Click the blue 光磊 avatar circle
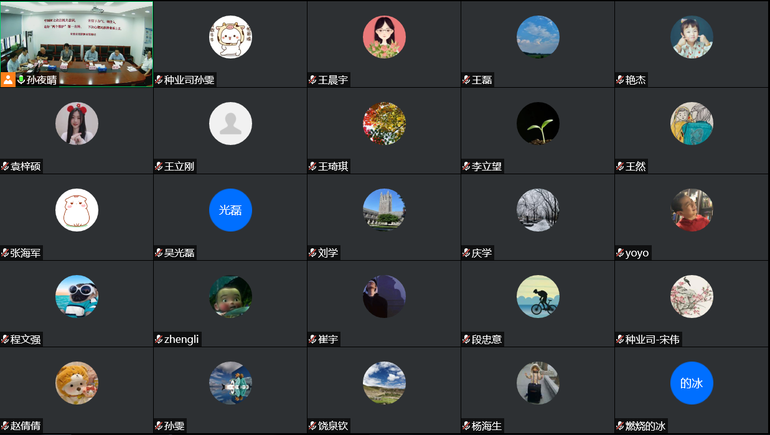This screenshot has height=435, width=770. click(x=230, y=210)
